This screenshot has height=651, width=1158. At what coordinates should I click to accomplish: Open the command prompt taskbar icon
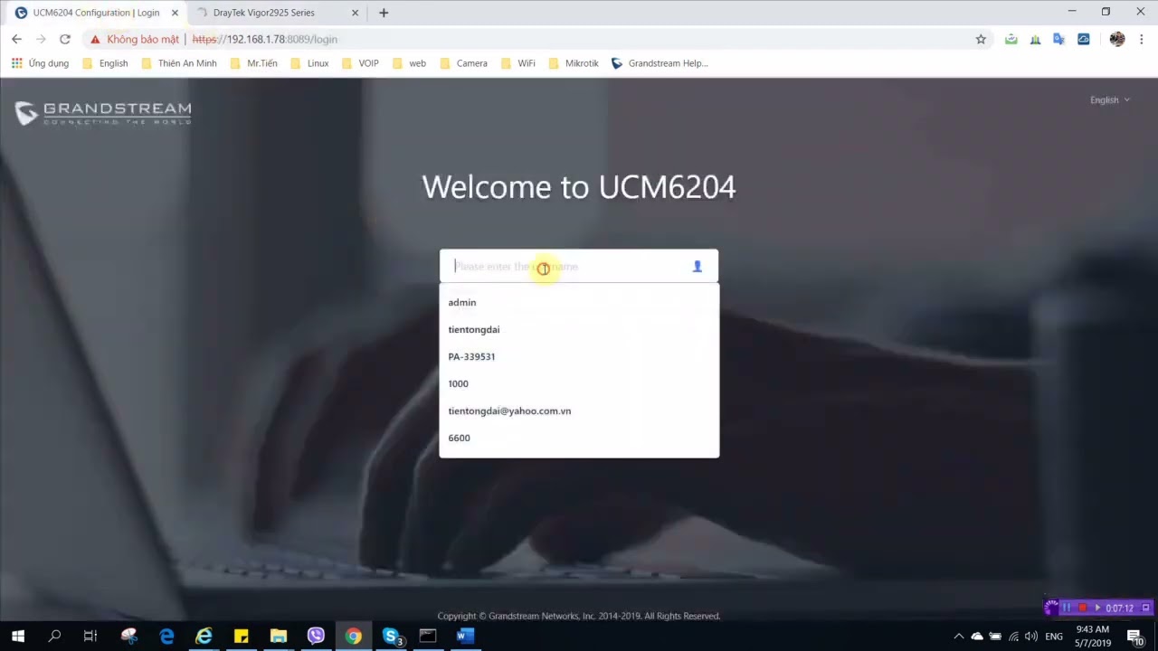pyautogui.click(x=428, y=636)
